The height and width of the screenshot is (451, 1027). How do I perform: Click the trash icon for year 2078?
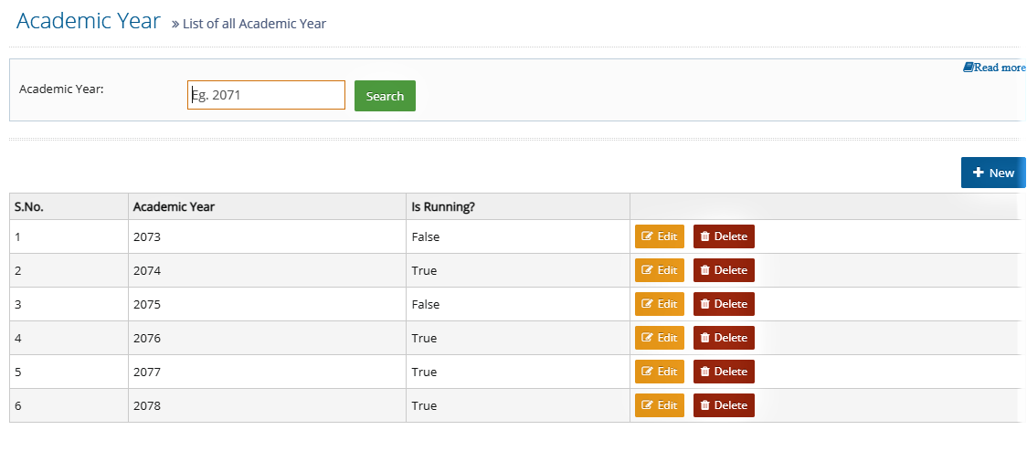click(705, 405)
